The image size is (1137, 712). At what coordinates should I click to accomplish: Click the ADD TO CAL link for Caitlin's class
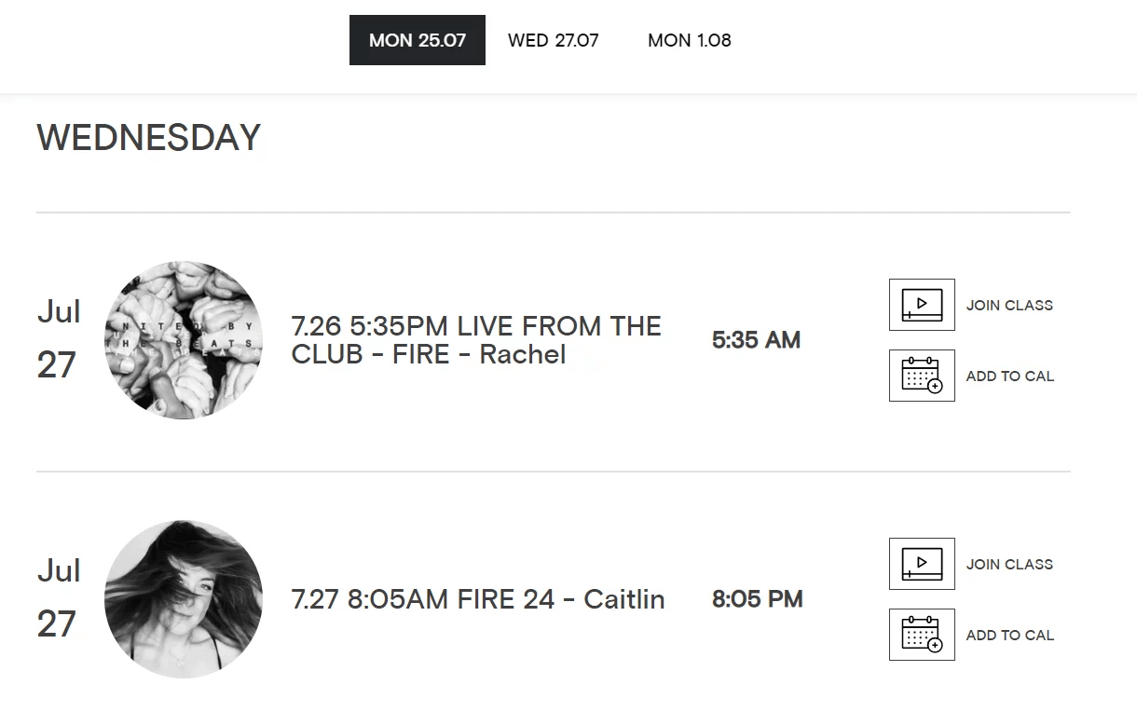(x=1010, y=635)
